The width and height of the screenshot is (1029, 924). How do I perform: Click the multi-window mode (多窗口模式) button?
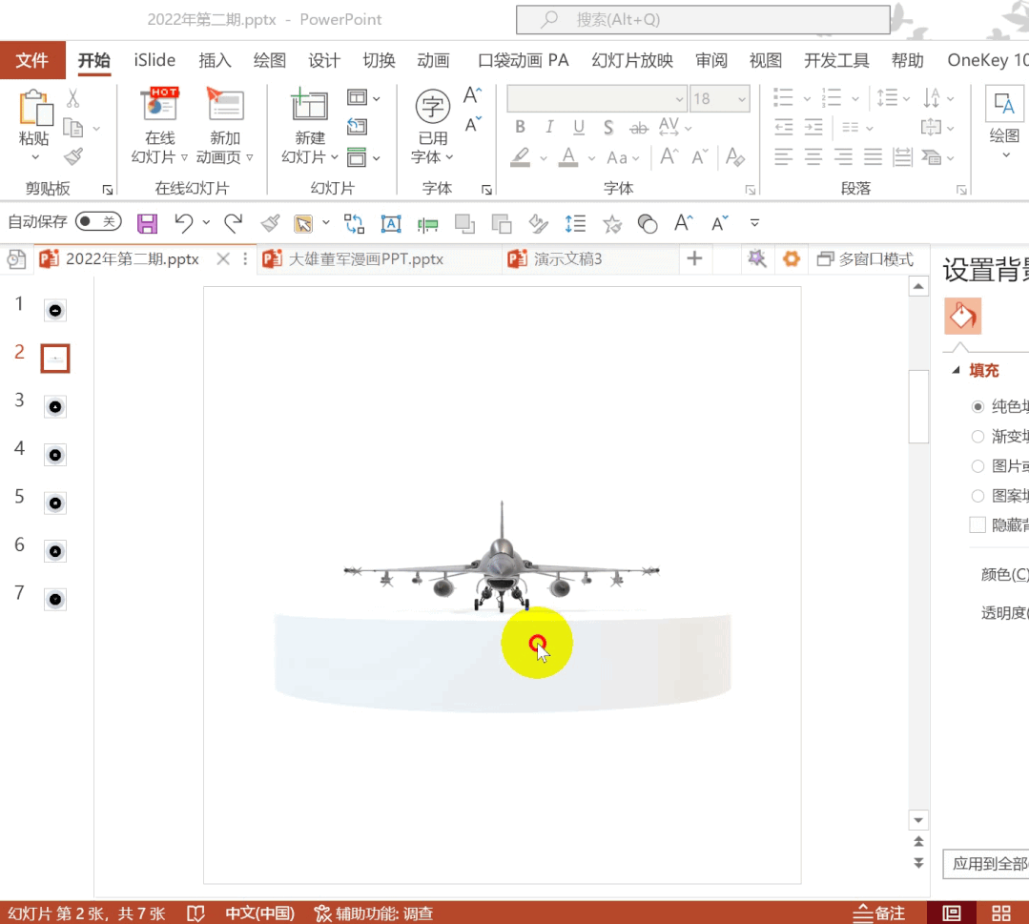pyautogui.click(x=865, y=259)
